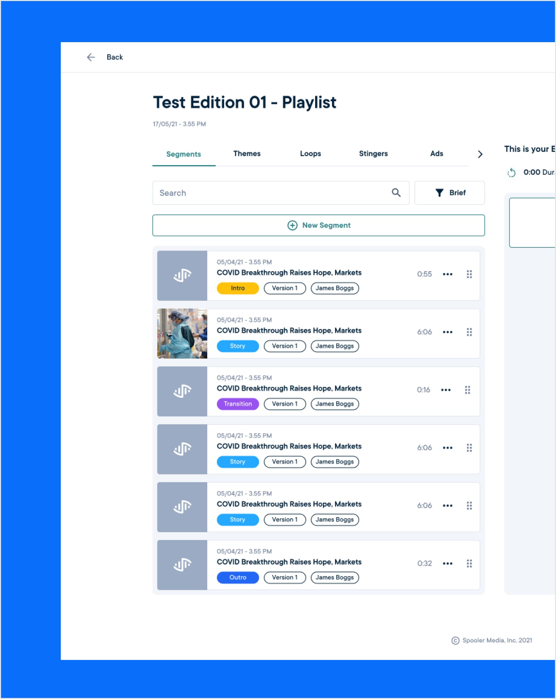The width and height of the screenshot is (556, 699).
Task: Click drag handle of the photo Story segment
Action: tap(469, 332)
